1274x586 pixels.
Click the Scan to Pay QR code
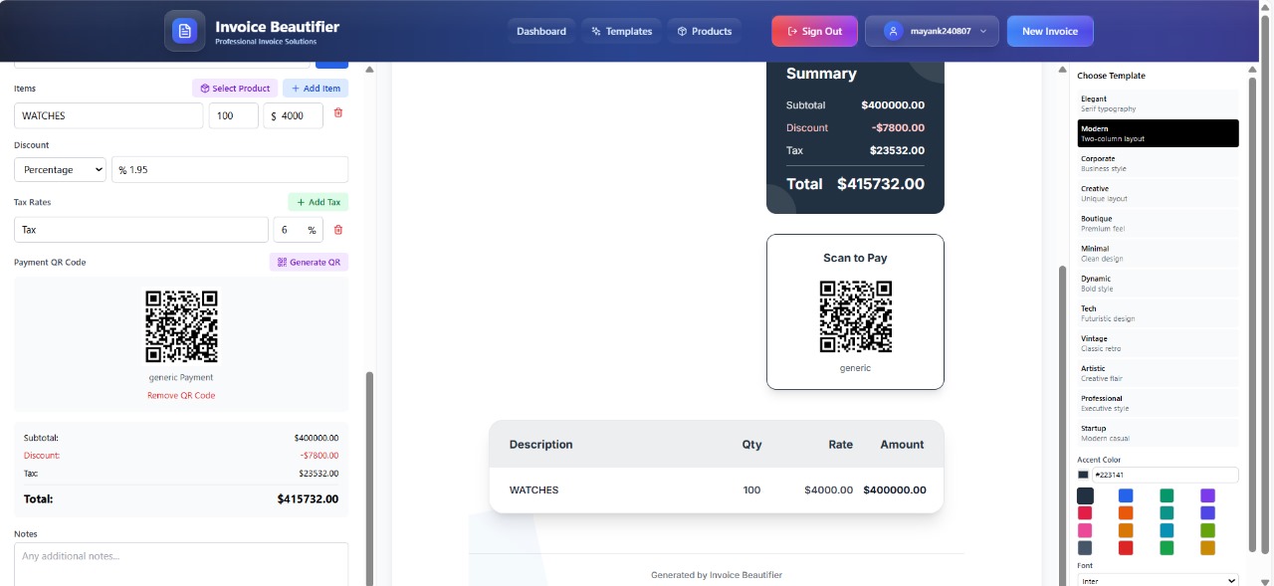(x=855, y=316)
